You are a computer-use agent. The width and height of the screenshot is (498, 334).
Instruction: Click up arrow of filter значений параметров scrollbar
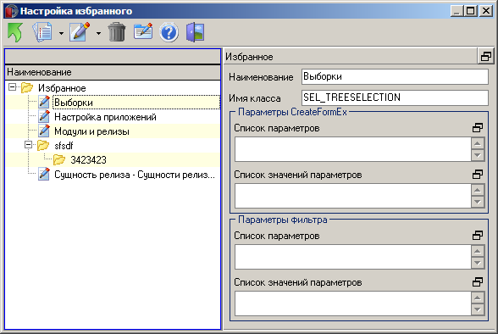(x=478, y=298)
